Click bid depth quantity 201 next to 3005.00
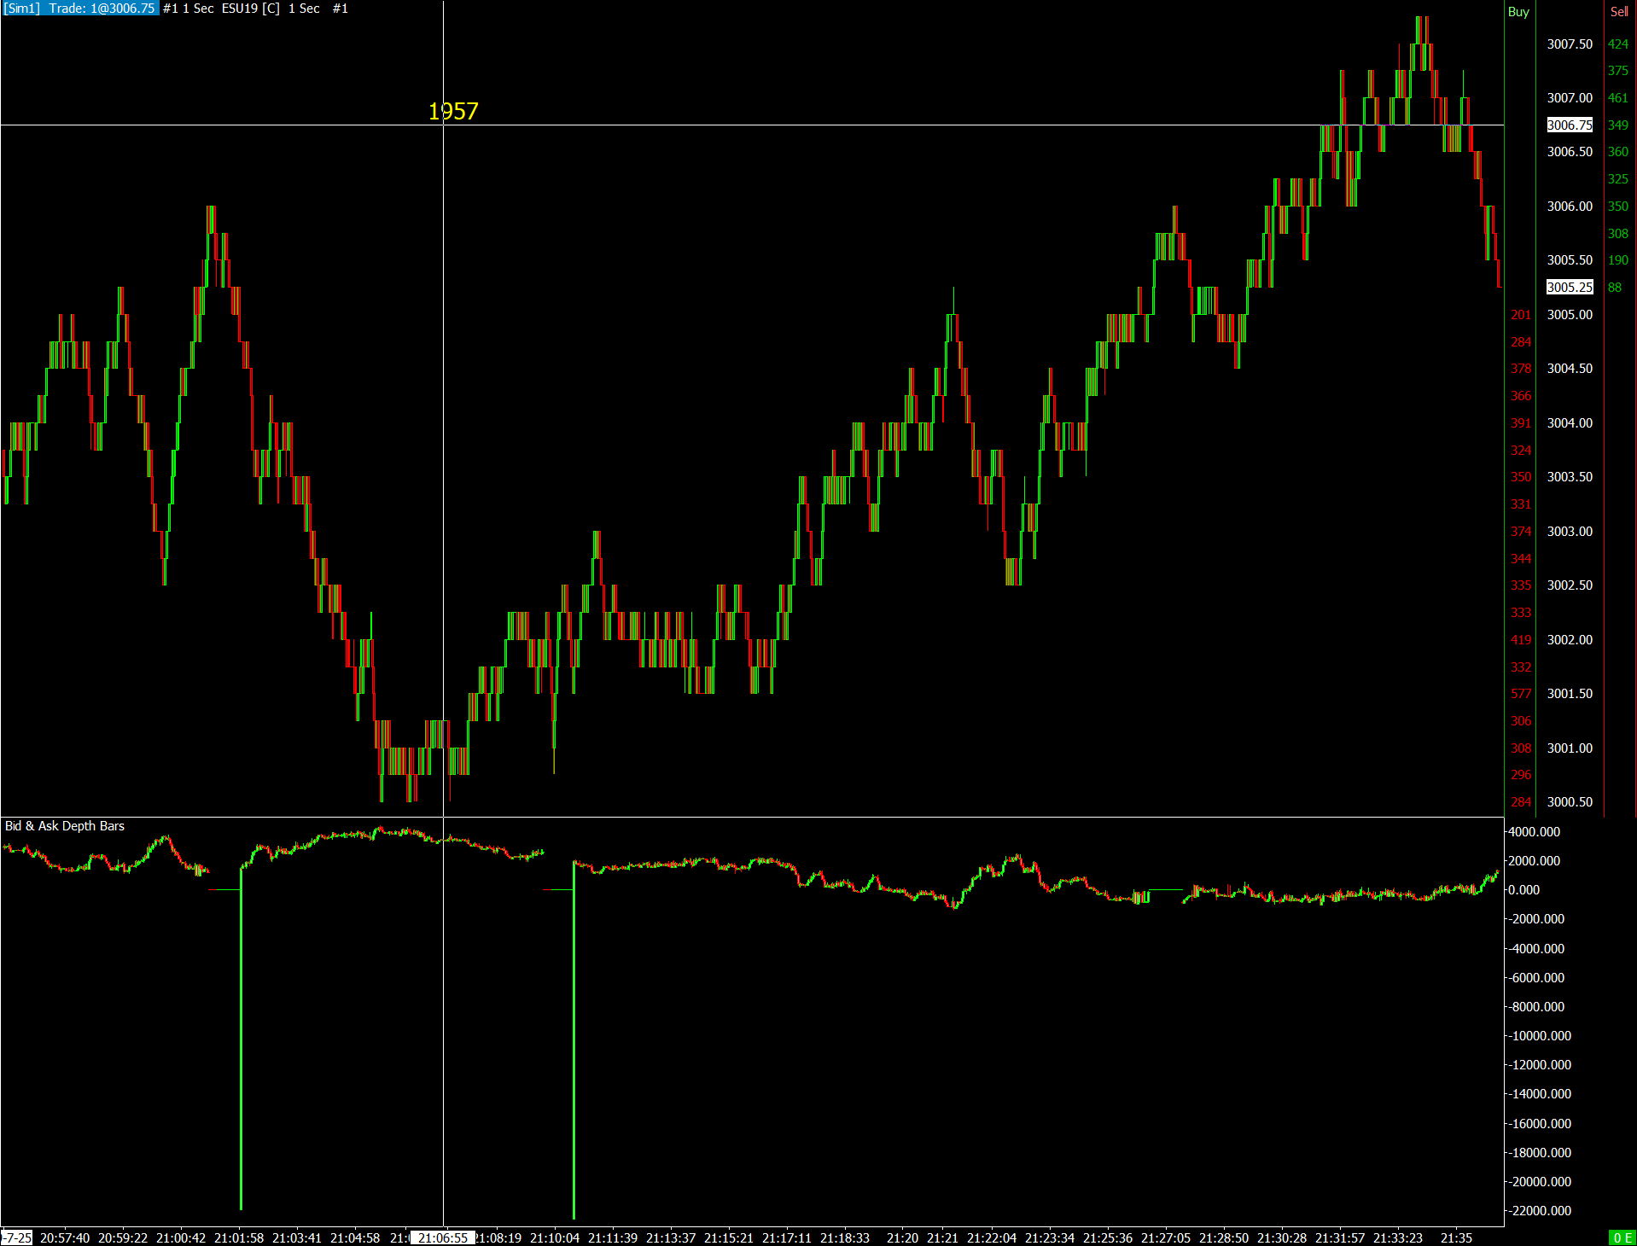This screenshot has width=1637, height=1246. click(1521, 315)
